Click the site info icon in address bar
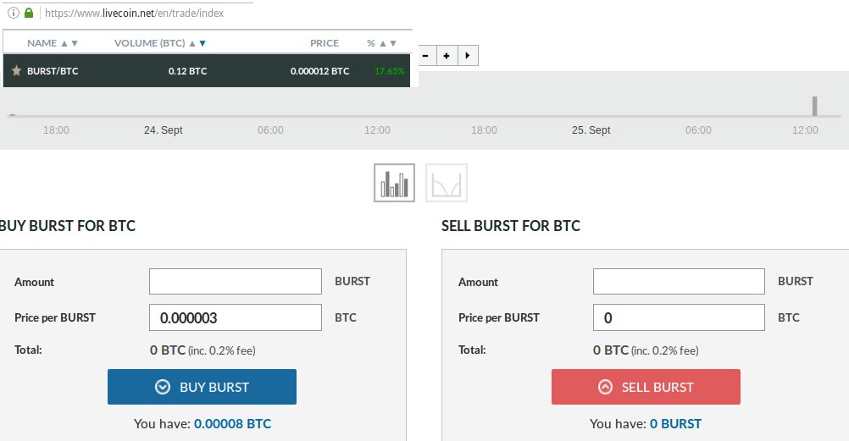 coord(13,13)
